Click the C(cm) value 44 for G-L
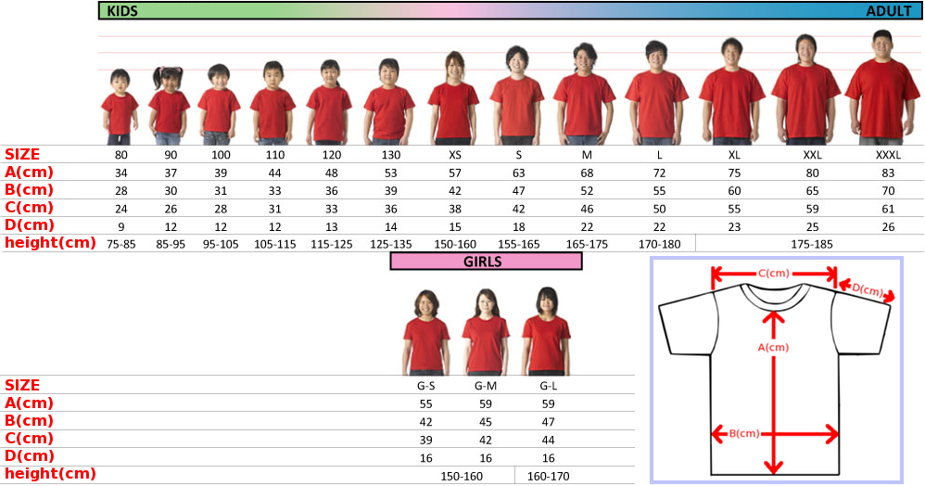This screenshot has height=486, width=925. (x=548, y=440)
